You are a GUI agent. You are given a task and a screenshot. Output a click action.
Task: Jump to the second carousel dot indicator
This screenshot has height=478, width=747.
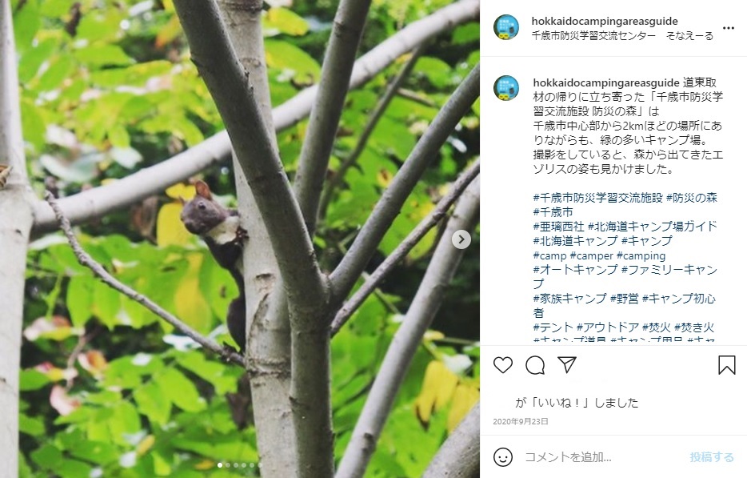tap(228, 465)
